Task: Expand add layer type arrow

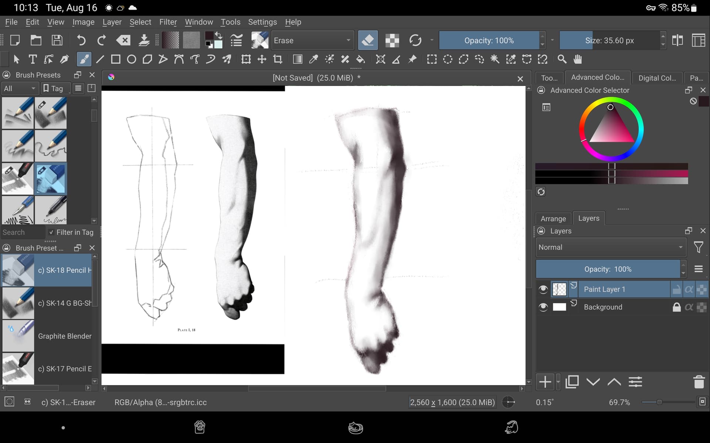Action: coord(558,382)
